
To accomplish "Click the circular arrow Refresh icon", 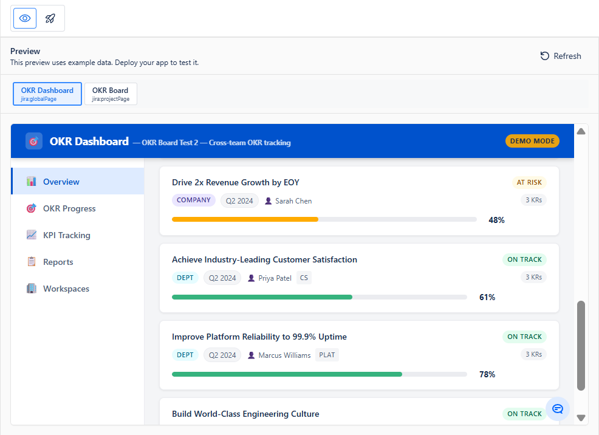I will tap(544, 56).
